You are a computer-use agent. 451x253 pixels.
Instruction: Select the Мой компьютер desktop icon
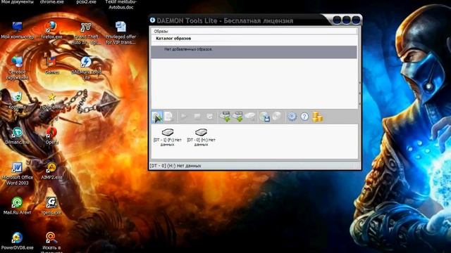17,30
